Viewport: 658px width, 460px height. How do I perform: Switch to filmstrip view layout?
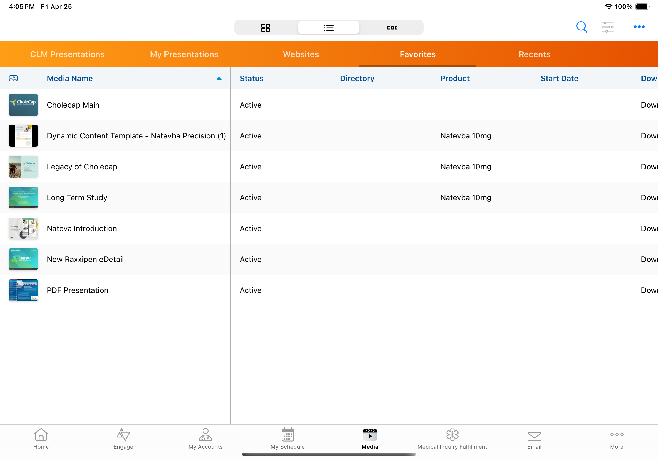(392, 28)
